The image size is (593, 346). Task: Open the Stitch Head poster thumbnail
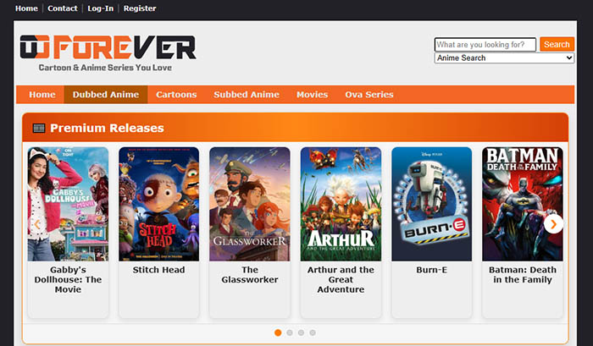pyautogui.click(x=159, y=204)
